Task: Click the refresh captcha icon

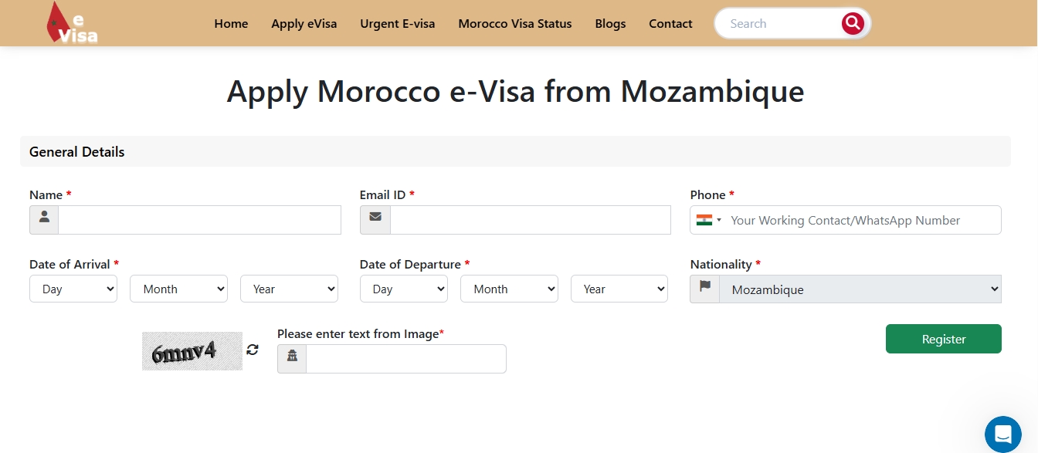Action: [x=253, y=350]
